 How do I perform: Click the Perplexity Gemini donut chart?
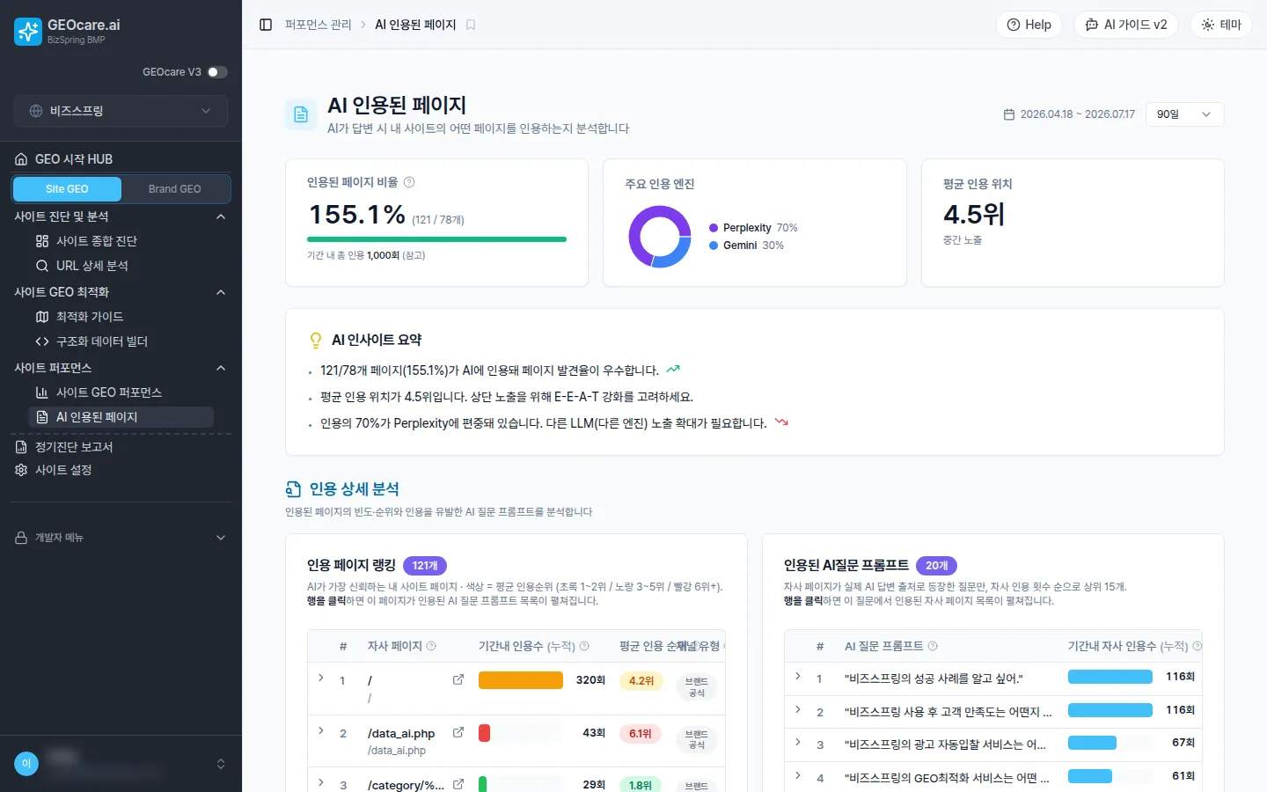tap(660, 237)
